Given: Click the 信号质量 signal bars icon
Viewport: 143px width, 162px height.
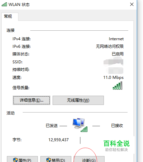Looking at the screenshot, I should (117, 85).
